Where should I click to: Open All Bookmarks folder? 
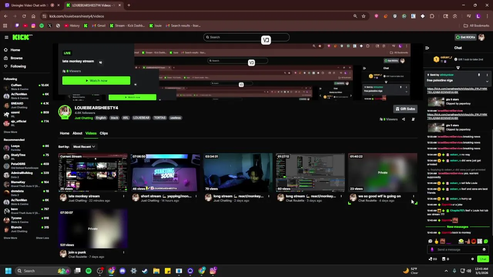coord(476,26)
